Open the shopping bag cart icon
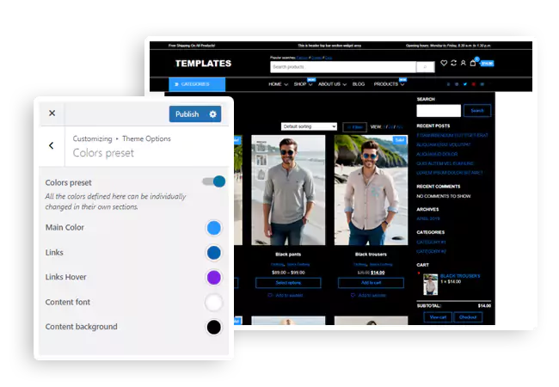 (x=473, y=63)
